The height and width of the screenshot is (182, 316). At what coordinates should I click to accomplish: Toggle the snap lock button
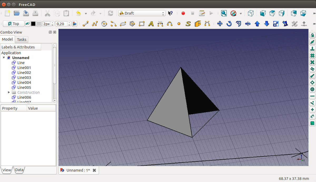[312, 35]
